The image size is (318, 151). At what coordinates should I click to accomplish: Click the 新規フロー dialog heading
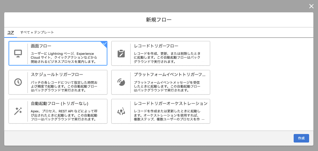159,20
